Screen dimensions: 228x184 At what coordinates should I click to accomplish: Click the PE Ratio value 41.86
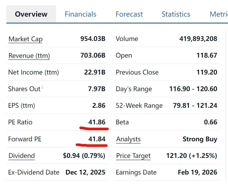click(97, 122)
